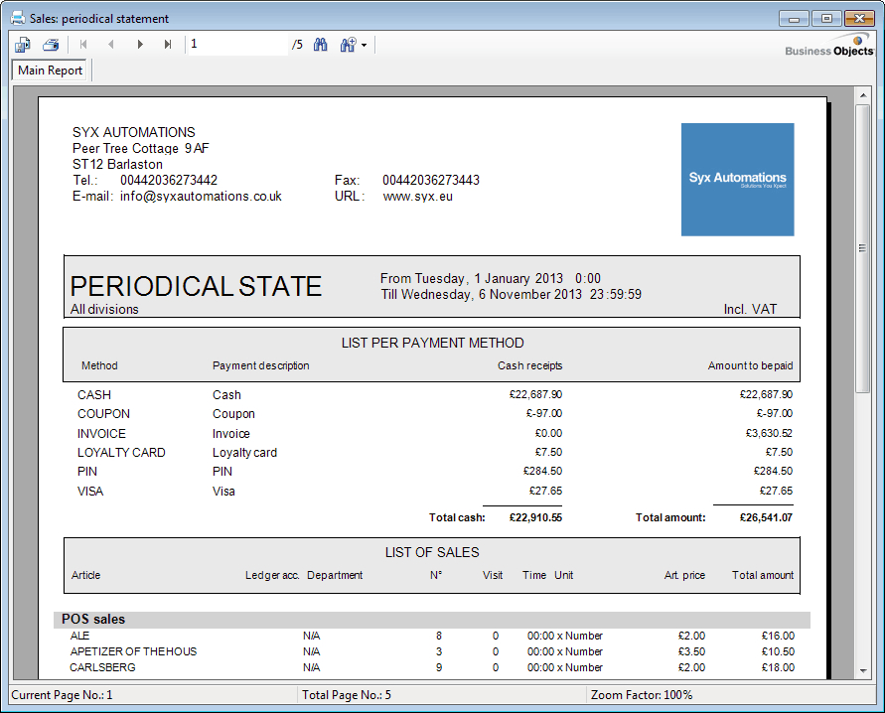
Task: Open the Find Text binoculars icon
Action: 321,45
